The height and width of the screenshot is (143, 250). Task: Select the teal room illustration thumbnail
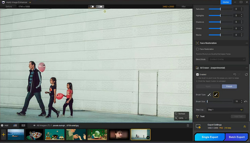click(54, 134)
